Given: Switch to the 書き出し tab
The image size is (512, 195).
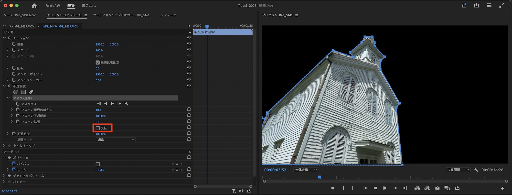Looking at the screenshot, I should 89,6.
